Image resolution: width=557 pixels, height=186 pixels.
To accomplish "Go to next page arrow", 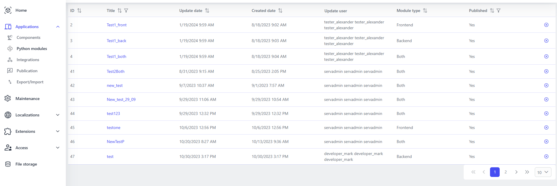I will 516,172.
